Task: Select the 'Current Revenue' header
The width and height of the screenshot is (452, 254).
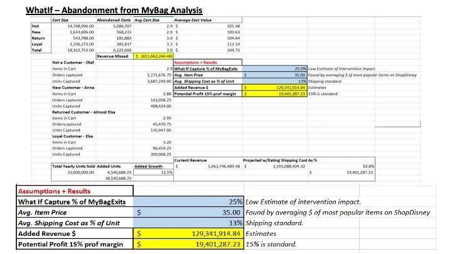Action: [x=191, y=161]
